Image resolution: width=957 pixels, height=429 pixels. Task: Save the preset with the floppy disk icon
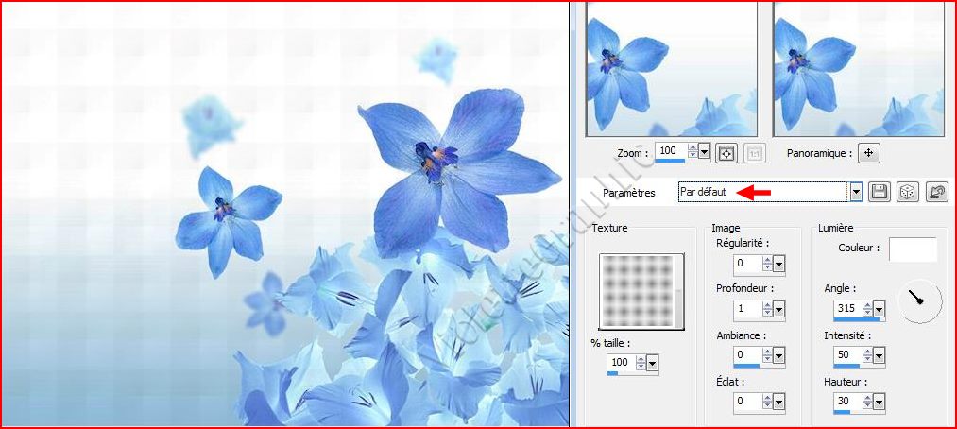[880, 192]
